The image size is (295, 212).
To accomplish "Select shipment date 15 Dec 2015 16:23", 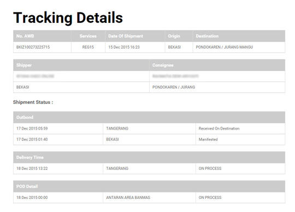I will tap(124, 47).
